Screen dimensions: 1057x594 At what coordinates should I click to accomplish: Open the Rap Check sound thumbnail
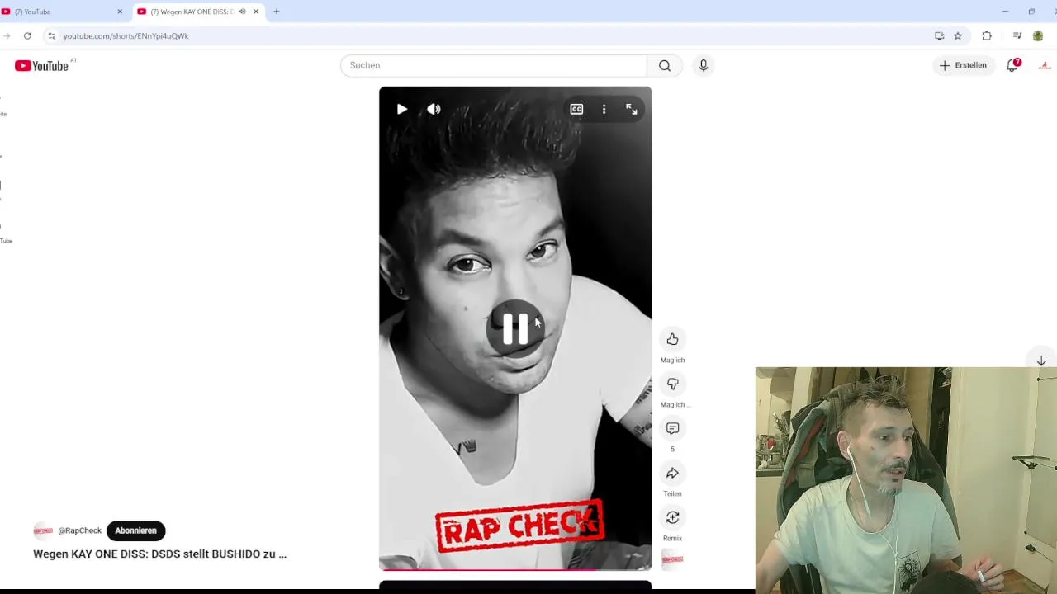coord(672,559)
